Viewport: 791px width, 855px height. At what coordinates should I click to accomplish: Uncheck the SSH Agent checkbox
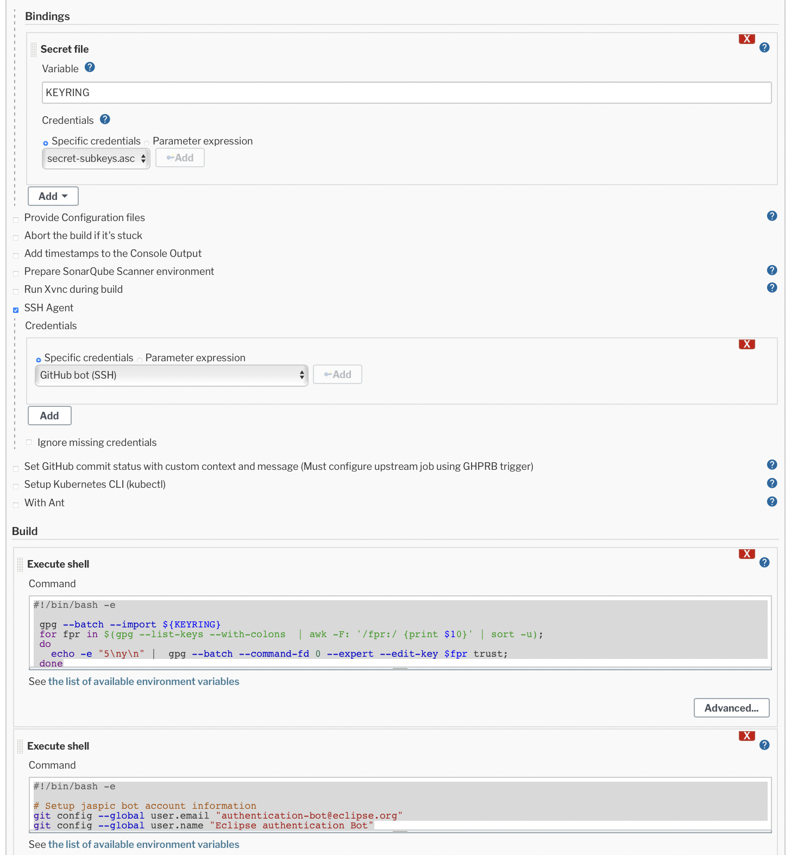click(x=16, y=310)
